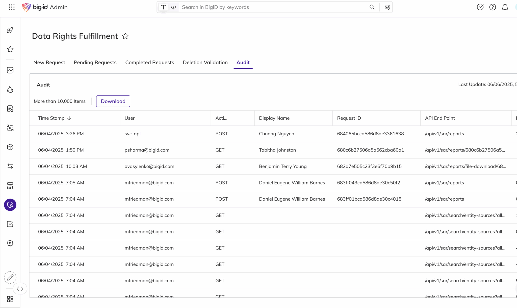Open the four-squares grid icon at sidebar bottom
This screenshot has width=517, height=308.
[x=10, y=299]
